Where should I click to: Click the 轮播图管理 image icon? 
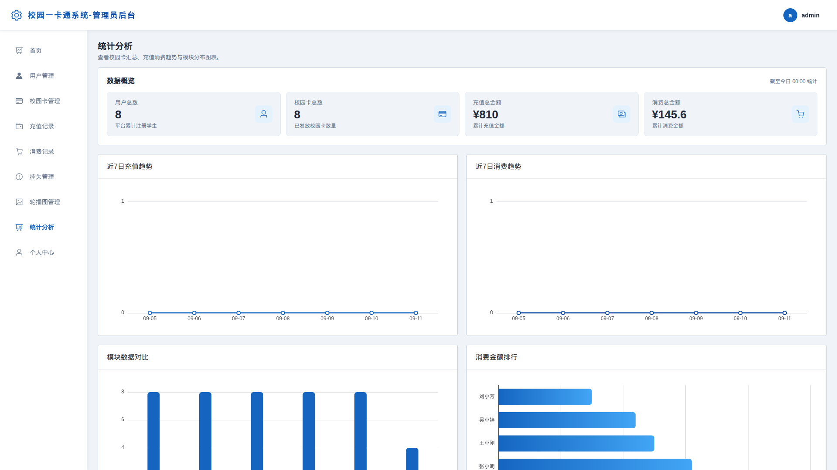19,202
